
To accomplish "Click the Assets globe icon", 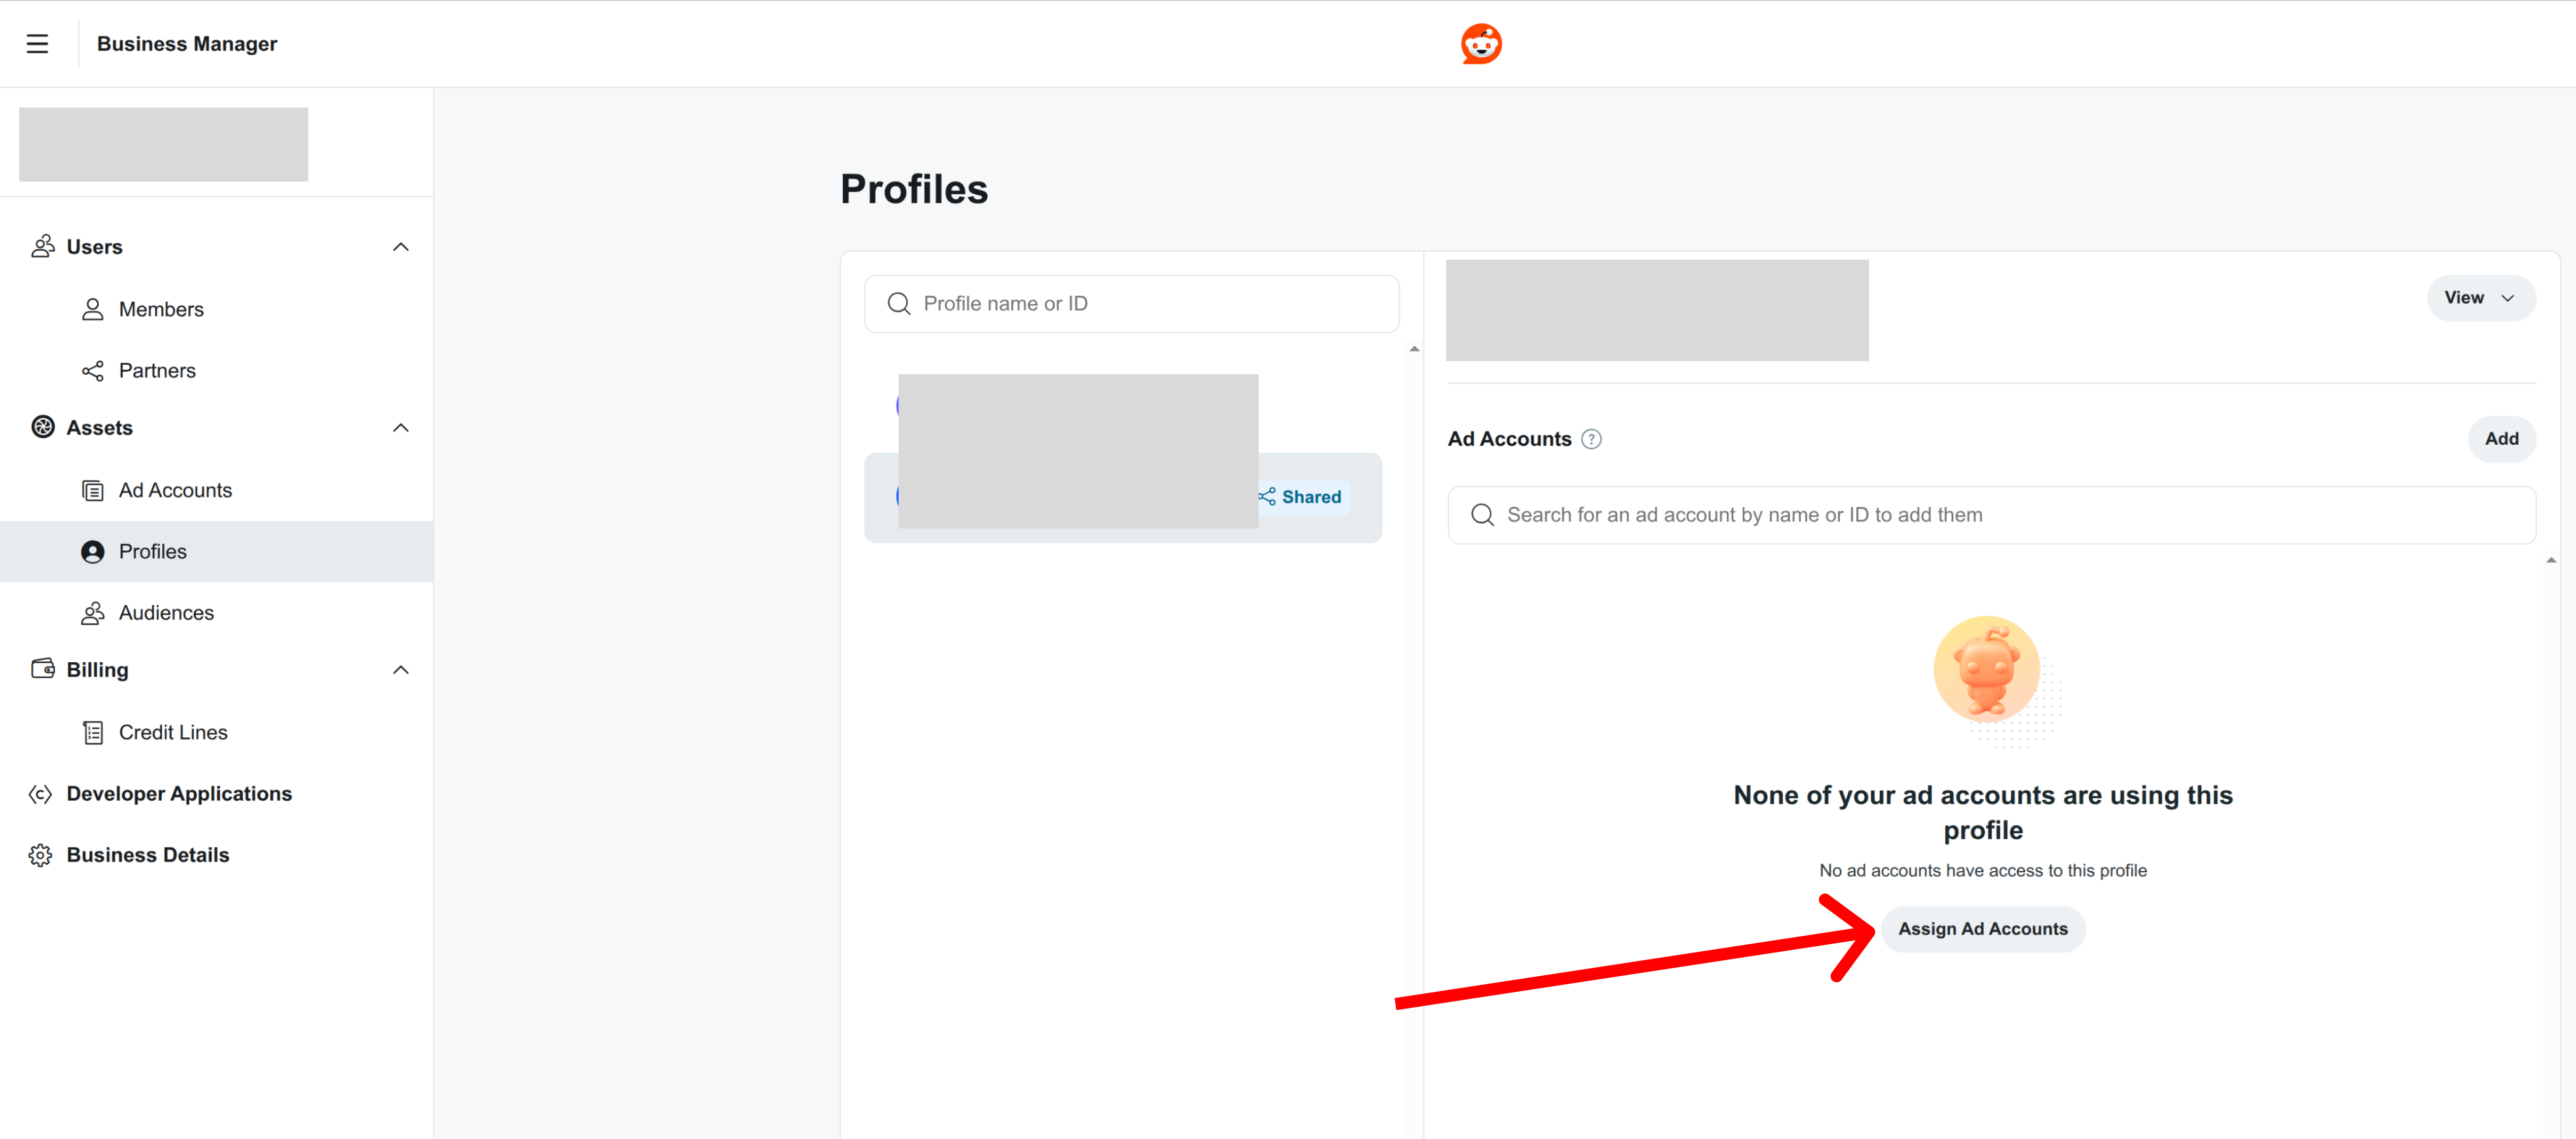I will point(42,427).
